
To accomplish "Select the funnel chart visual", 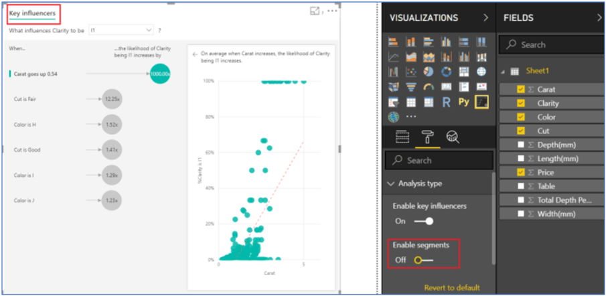I will coord(411,87).
